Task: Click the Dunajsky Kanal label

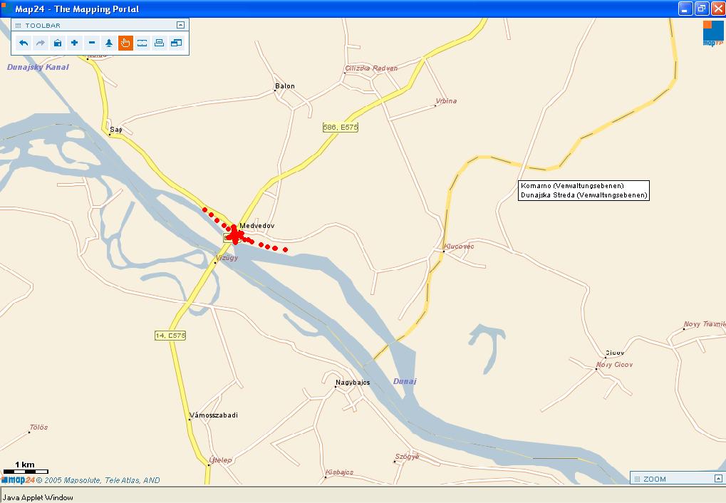Action: point(38,67)
